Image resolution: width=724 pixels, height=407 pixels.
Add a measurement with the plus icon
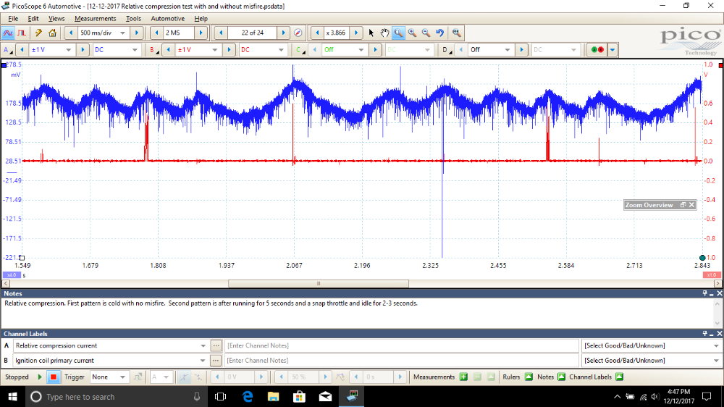coord(463,377)
